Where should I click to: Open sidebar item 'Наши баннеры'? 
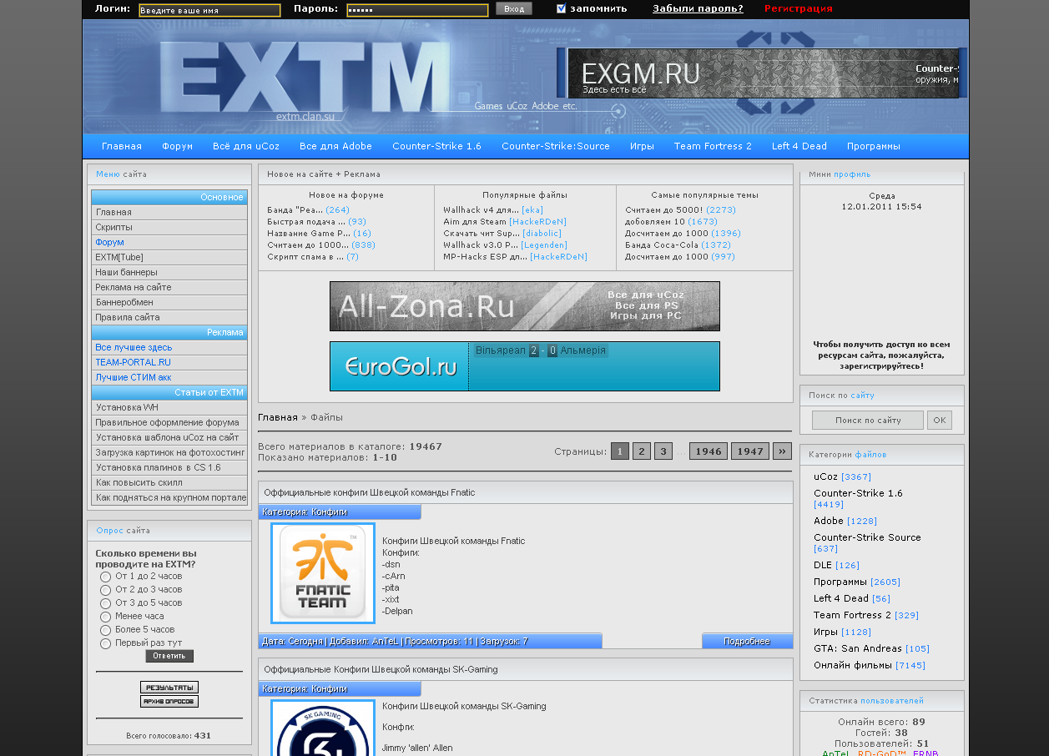coord(169,272)
